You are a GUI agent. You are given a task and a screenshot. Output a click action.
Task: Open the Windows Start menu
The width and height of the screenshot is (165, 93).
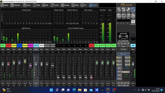pyautogui.click(x=51, y=90)
